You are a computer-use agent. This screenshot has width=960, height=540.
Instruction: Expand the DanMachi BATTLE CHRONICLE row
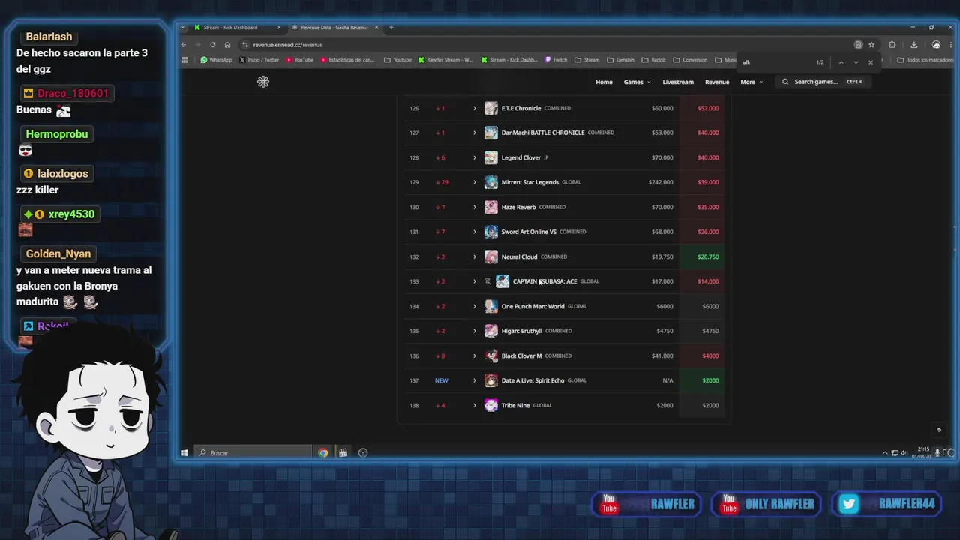tap(474, 133)
